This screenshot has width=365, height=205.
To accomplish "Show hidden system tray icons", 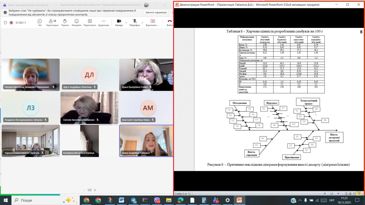I will [300, 200].
